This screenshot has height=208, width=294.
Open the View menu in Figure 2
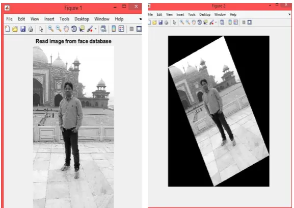coord(169,14)
